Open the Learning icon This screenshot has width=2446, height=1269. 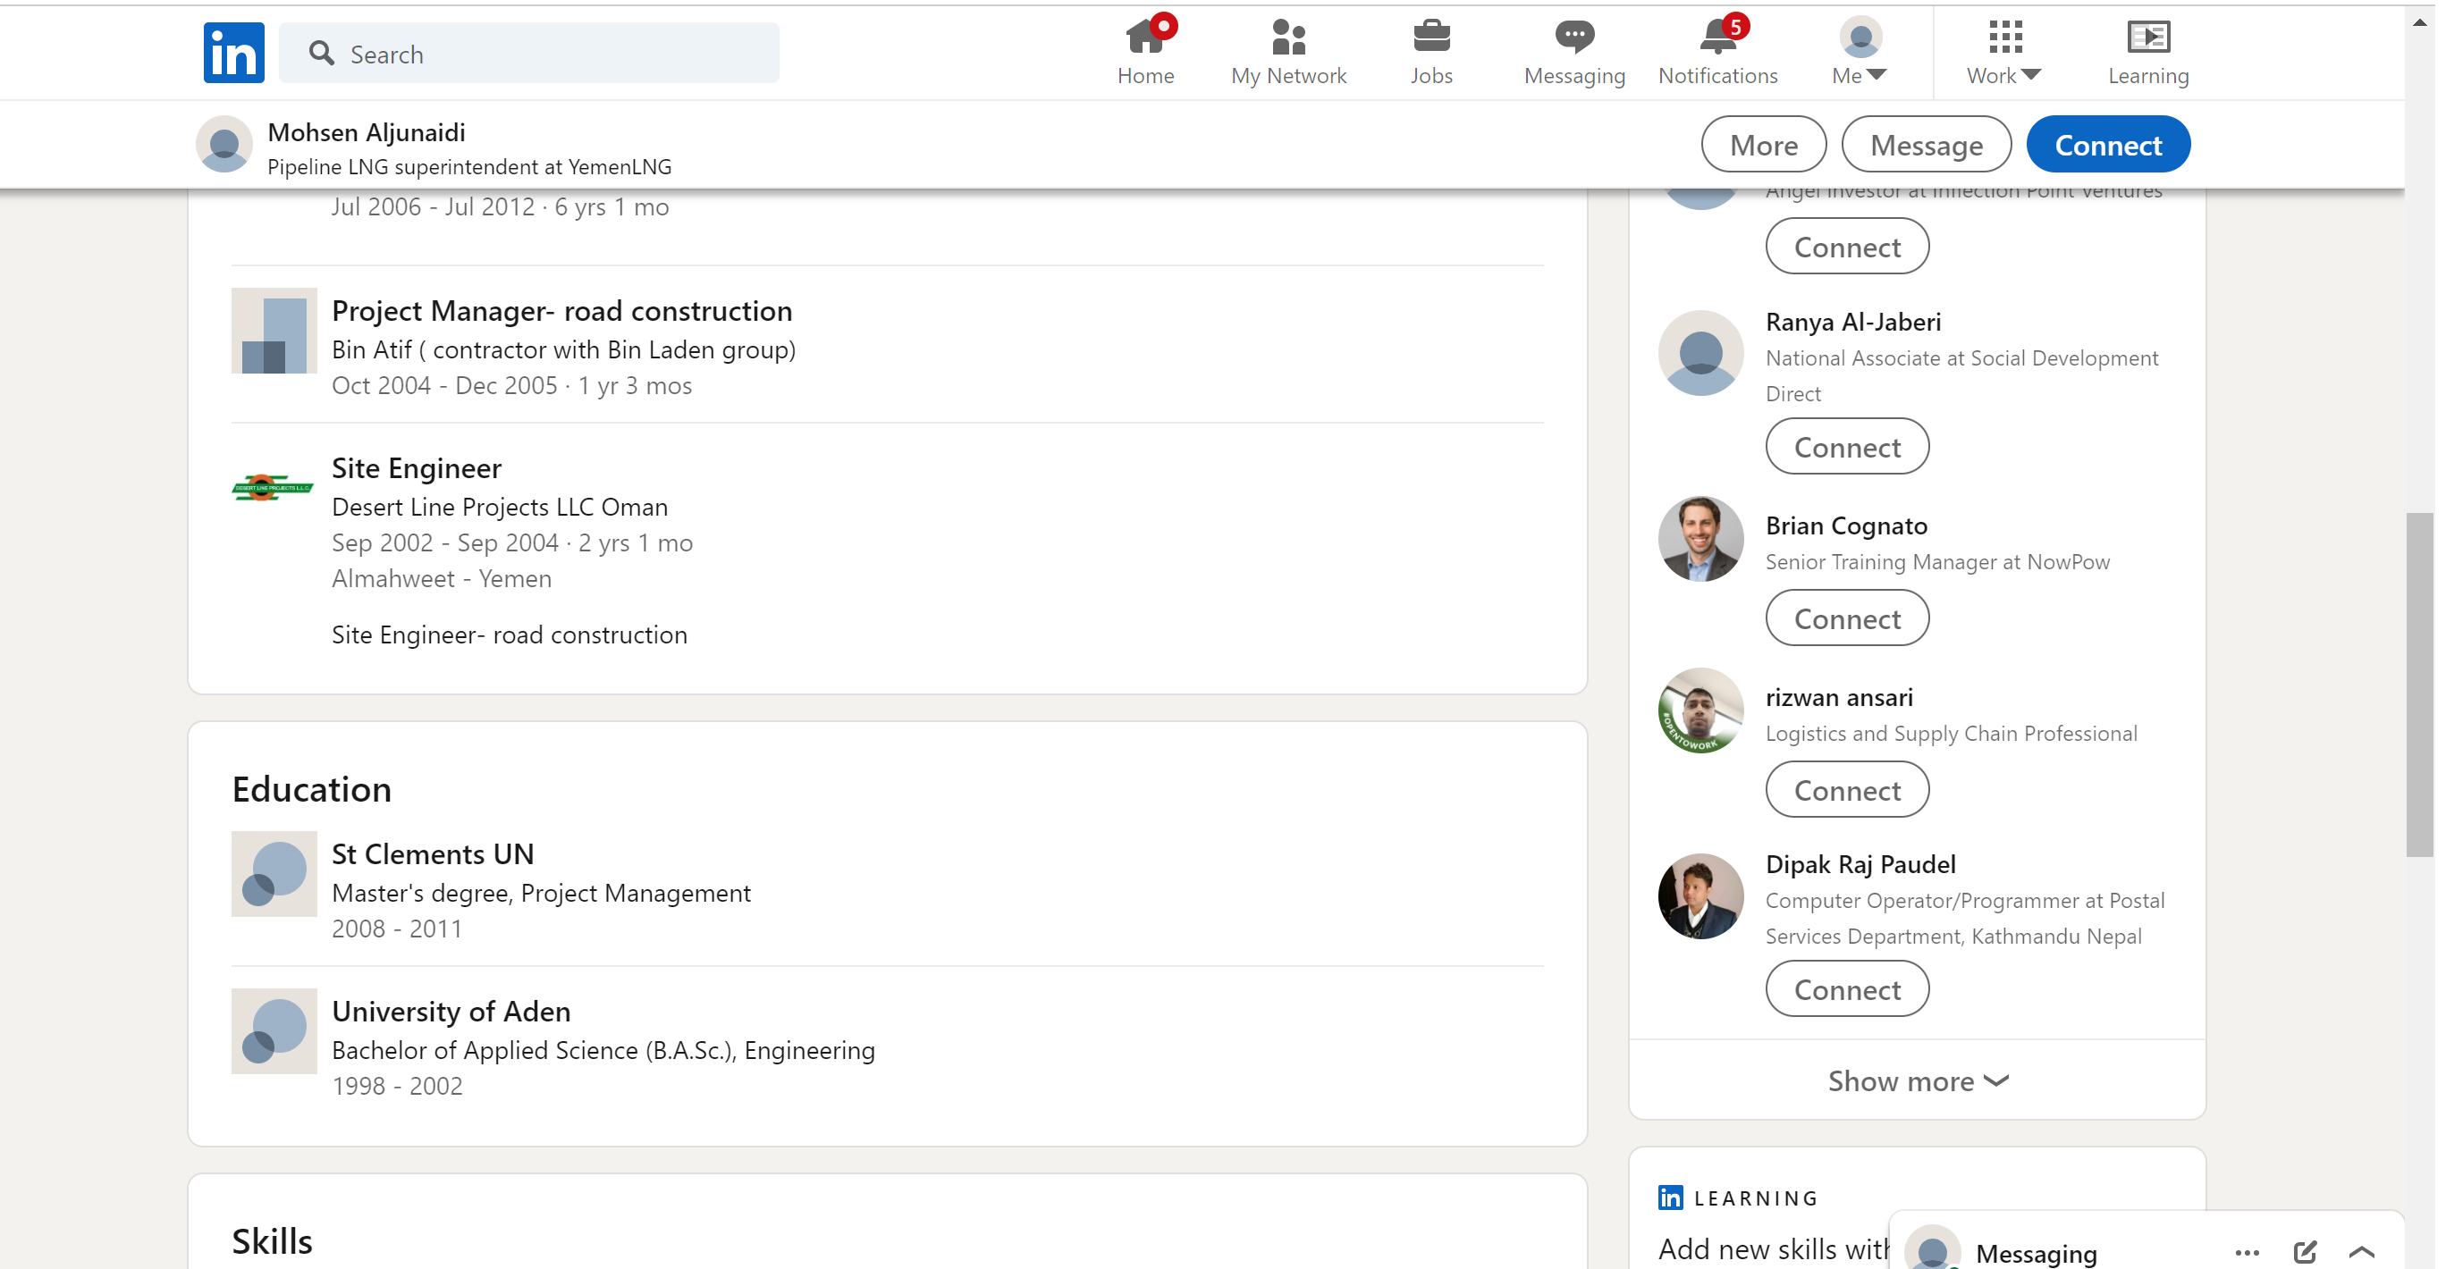coord(2147,38)
